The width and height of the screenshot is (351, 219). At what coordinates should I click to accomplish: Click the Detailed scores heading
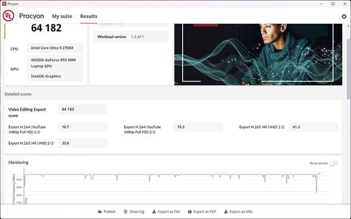pos(18,94)
